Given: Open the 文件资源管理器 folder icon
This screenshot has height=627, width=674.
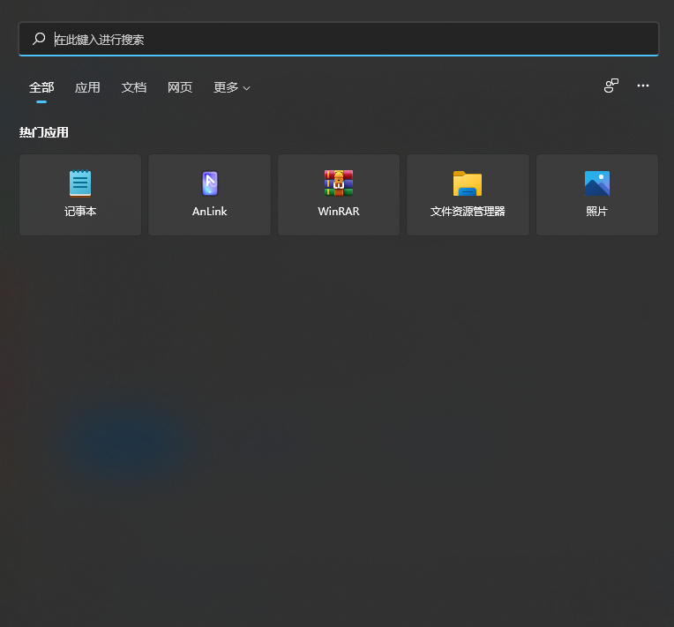Looking at the screenshot, I should pos(468,183).
